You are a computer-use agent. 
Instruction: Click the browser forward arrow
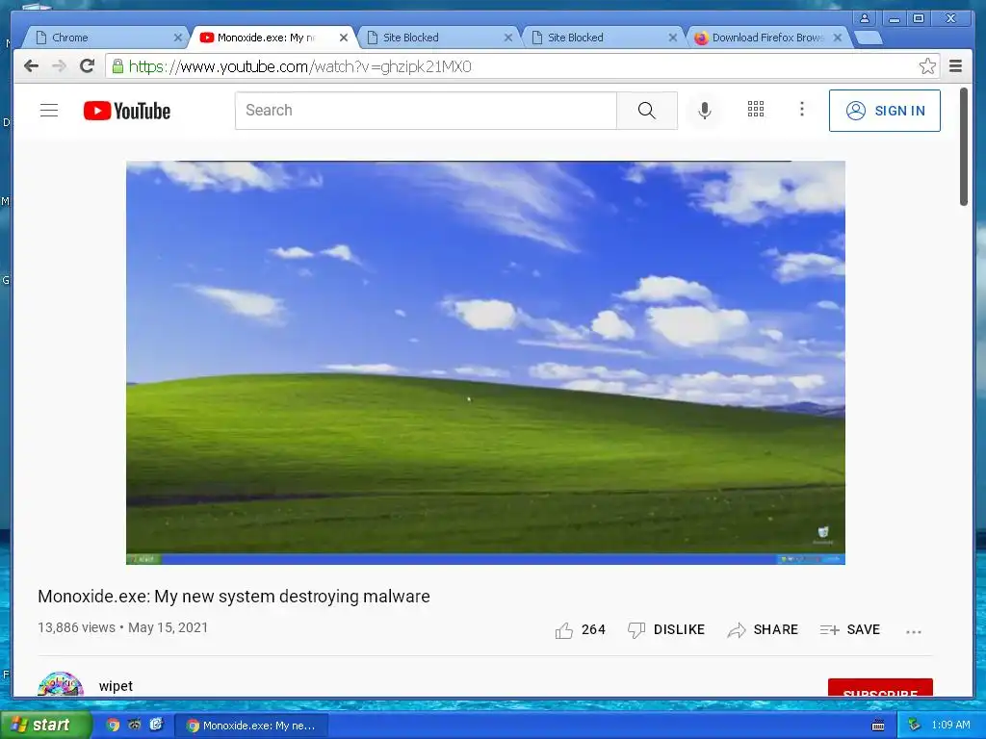click(x=59, y=66)
